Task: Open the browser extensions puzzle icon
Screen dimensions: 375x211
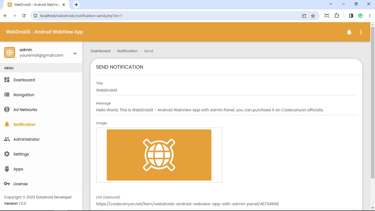Action: (x=337, y=16)
